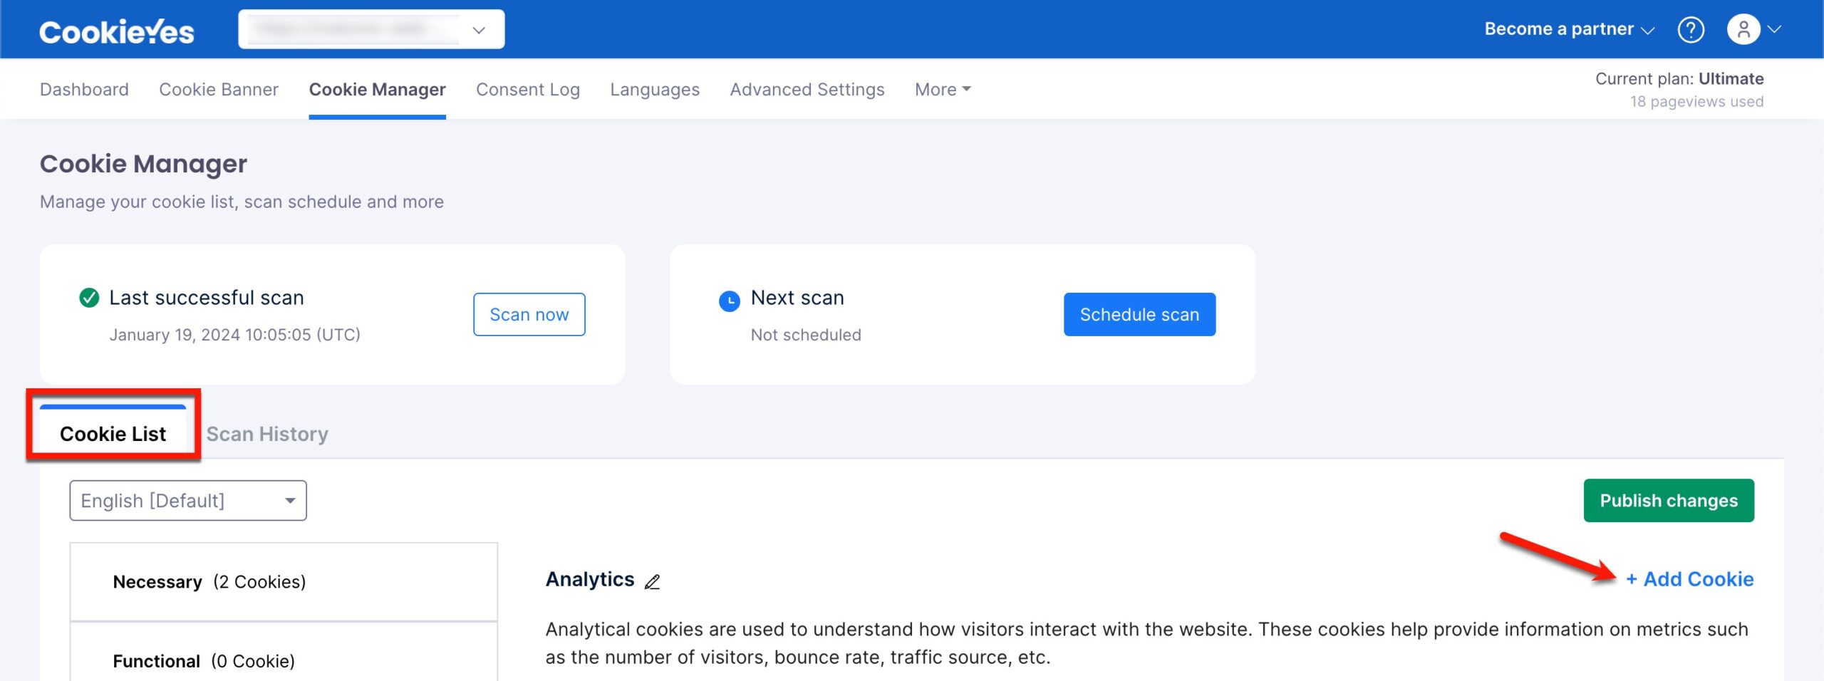Click the Analytics category heading
1824x681 pixels.
590,579
